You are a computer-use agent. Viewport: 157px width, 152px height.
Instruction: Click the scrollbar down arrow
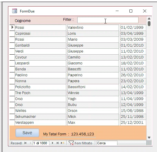pyautogui.click(x=149, y=137)
